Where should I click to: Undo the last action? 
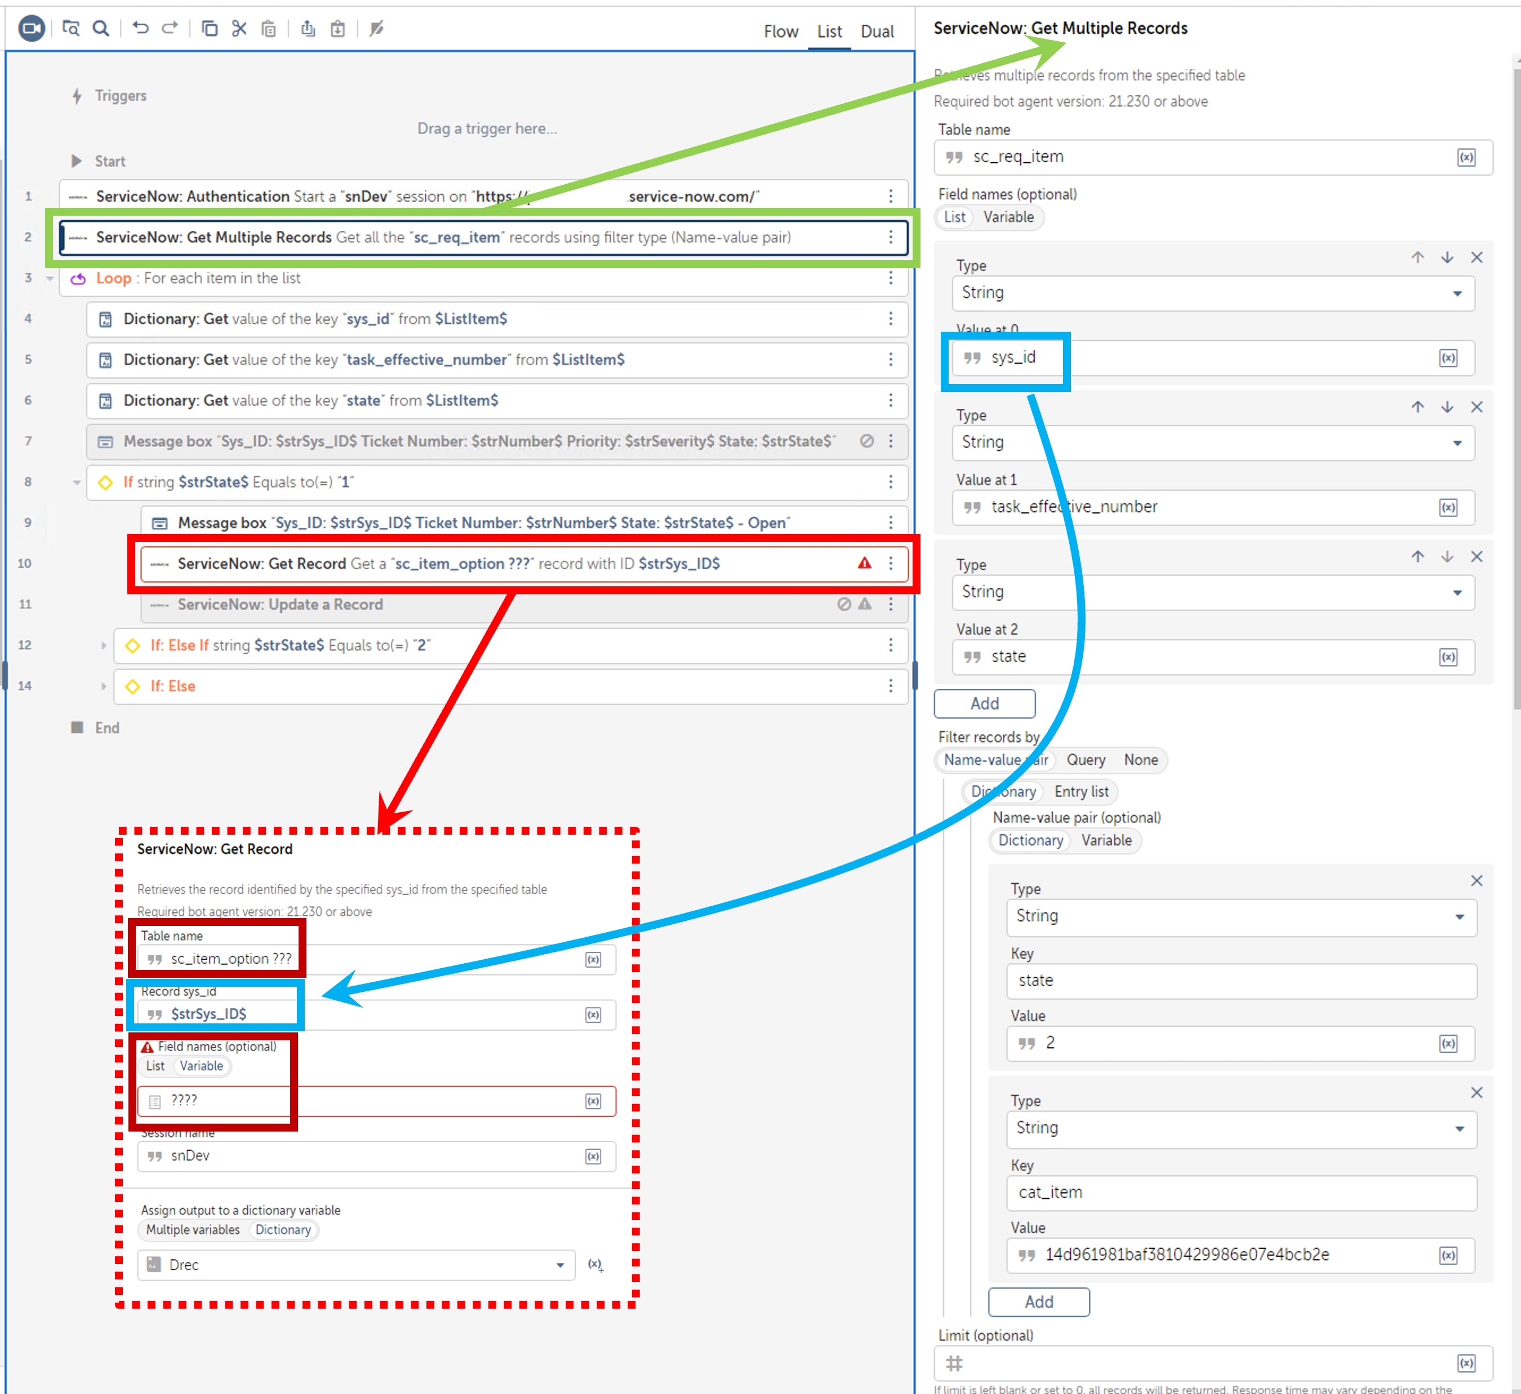pyautogui.click(x=140, y=29)
